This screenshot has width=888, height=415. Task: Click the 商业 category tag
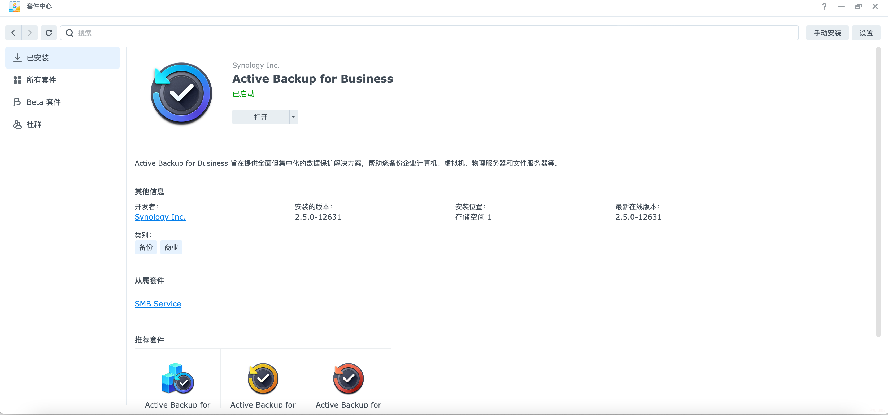pos(171,247)
